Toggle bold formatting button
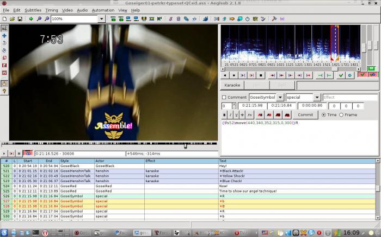Image resolution: width=381 pixels, height=237 pixels. click(224, 115)
